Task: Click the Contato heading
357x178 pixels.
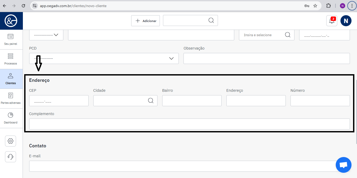Action: [38, 146]
